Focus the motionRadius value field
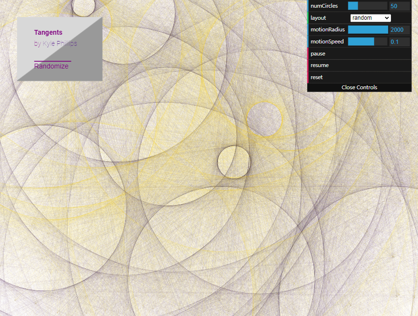 400,30
